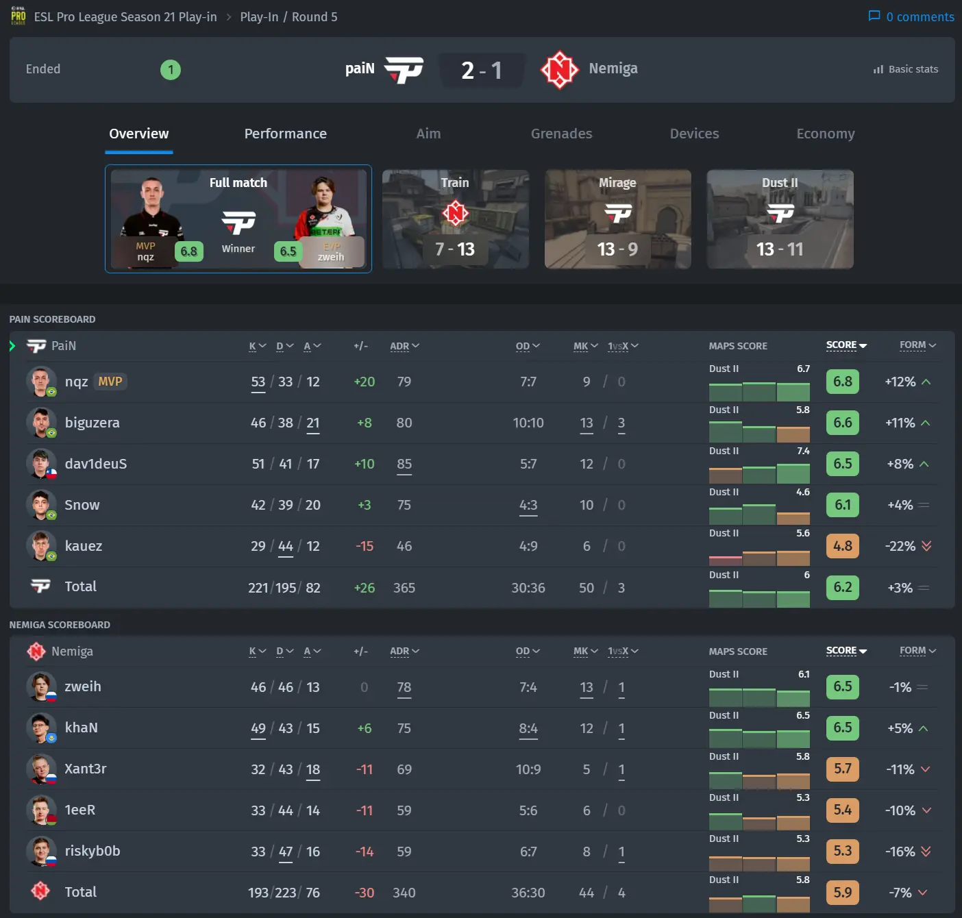Click the 2 - 1 match score
The height and width of the screenshot is (918, 962).
pyautogui.click(x=482, y=70)
